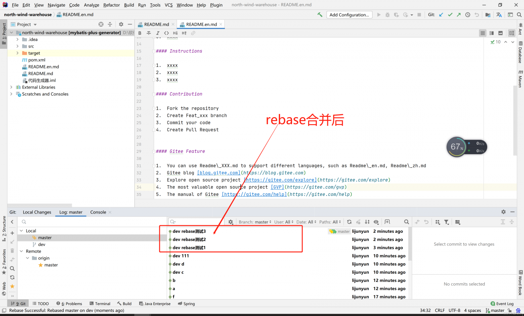Click Go to hash/branch/tag magnifier in Git log
The height and width of the screenshot is (316, 524).
click(x=407, y=222)
